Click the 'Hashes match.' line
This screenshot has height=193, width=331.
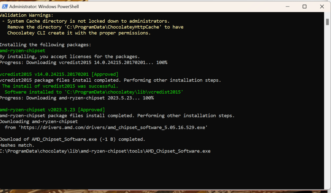coord(17,145)
